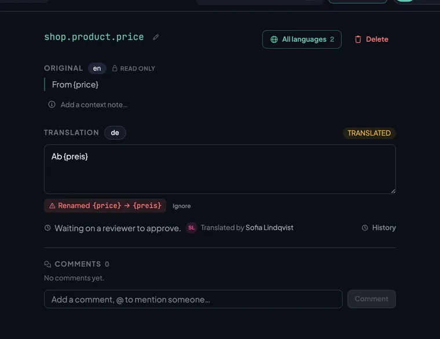Open the translation History
Image resolution: width=440 pixels, height=339 pixels.
coord(379,228)
